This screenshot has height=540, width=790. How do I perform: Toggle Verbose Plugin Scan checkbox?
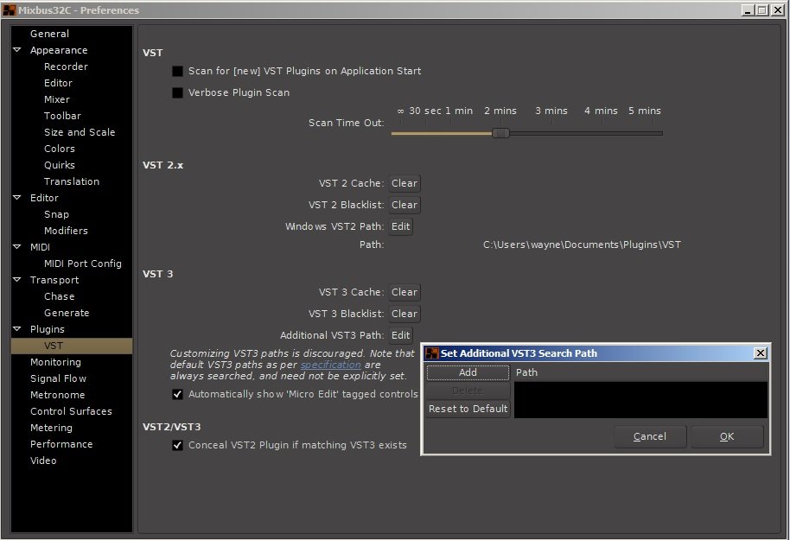click(x=177, y=92)
